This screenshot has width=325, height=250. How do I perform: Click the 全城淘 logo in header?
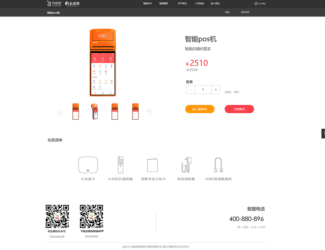click(x=72, y=4)
